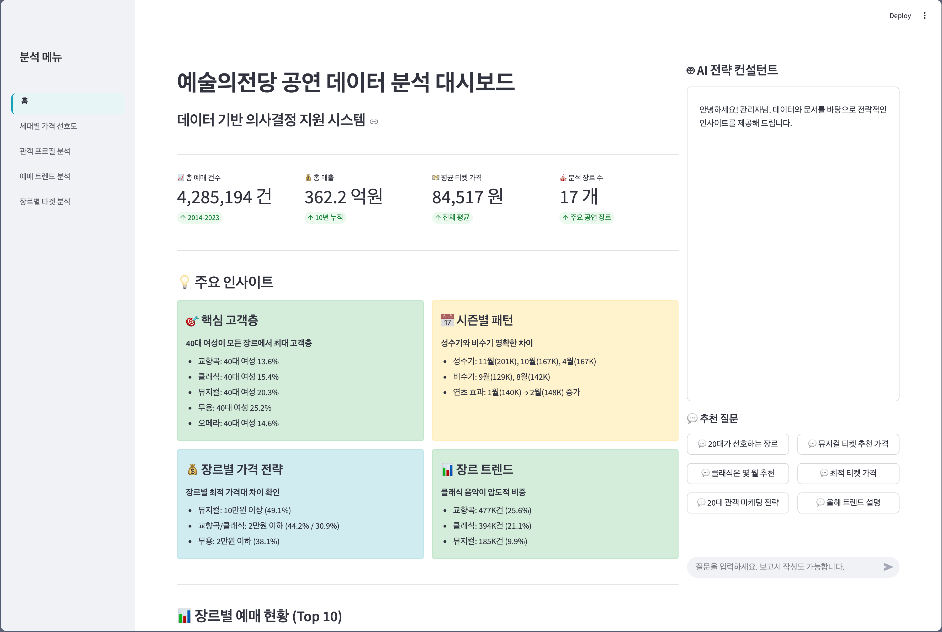The image size is (942, 632).
Task: Choose the 클래식은 몇 월 추천 question
Action: pyautogui.click(x=738, y=474)
